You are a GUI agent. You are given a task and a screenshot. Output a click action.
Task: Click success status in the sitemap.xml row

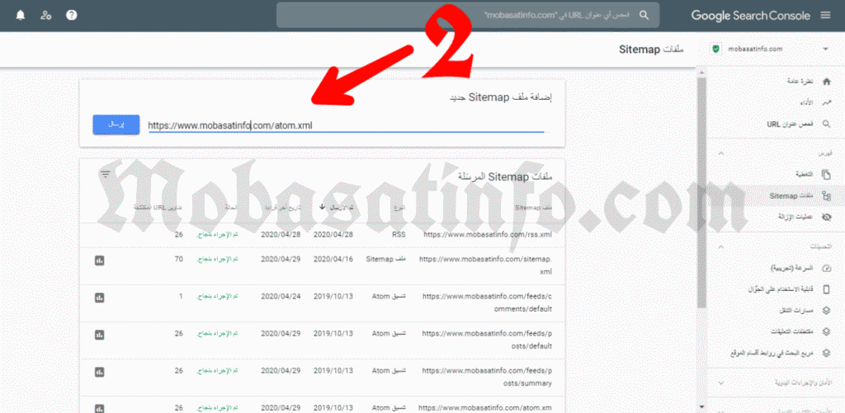point(218,259)
